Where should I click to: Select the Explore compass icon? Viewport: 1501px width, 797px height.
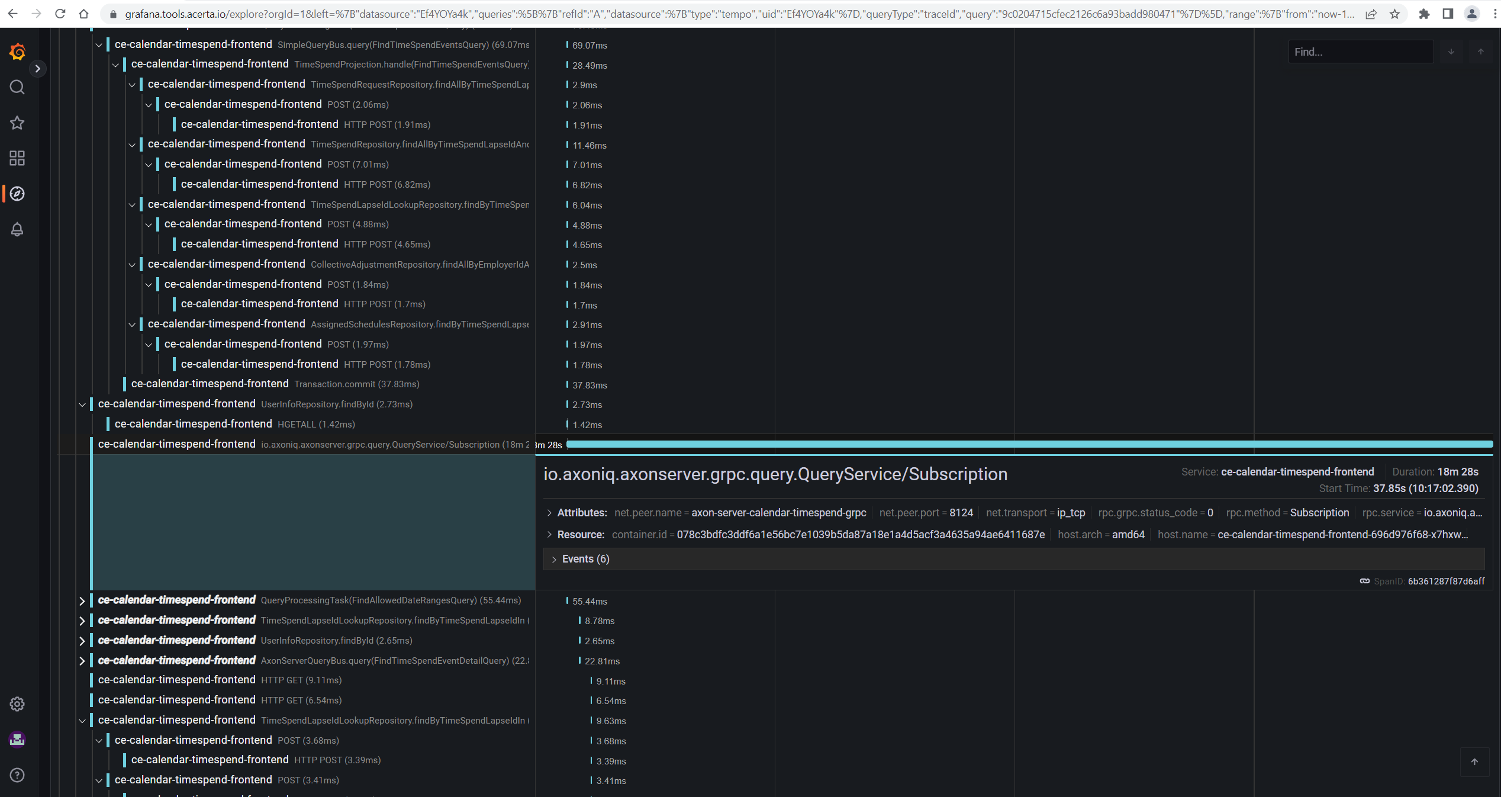click(17, 194)
